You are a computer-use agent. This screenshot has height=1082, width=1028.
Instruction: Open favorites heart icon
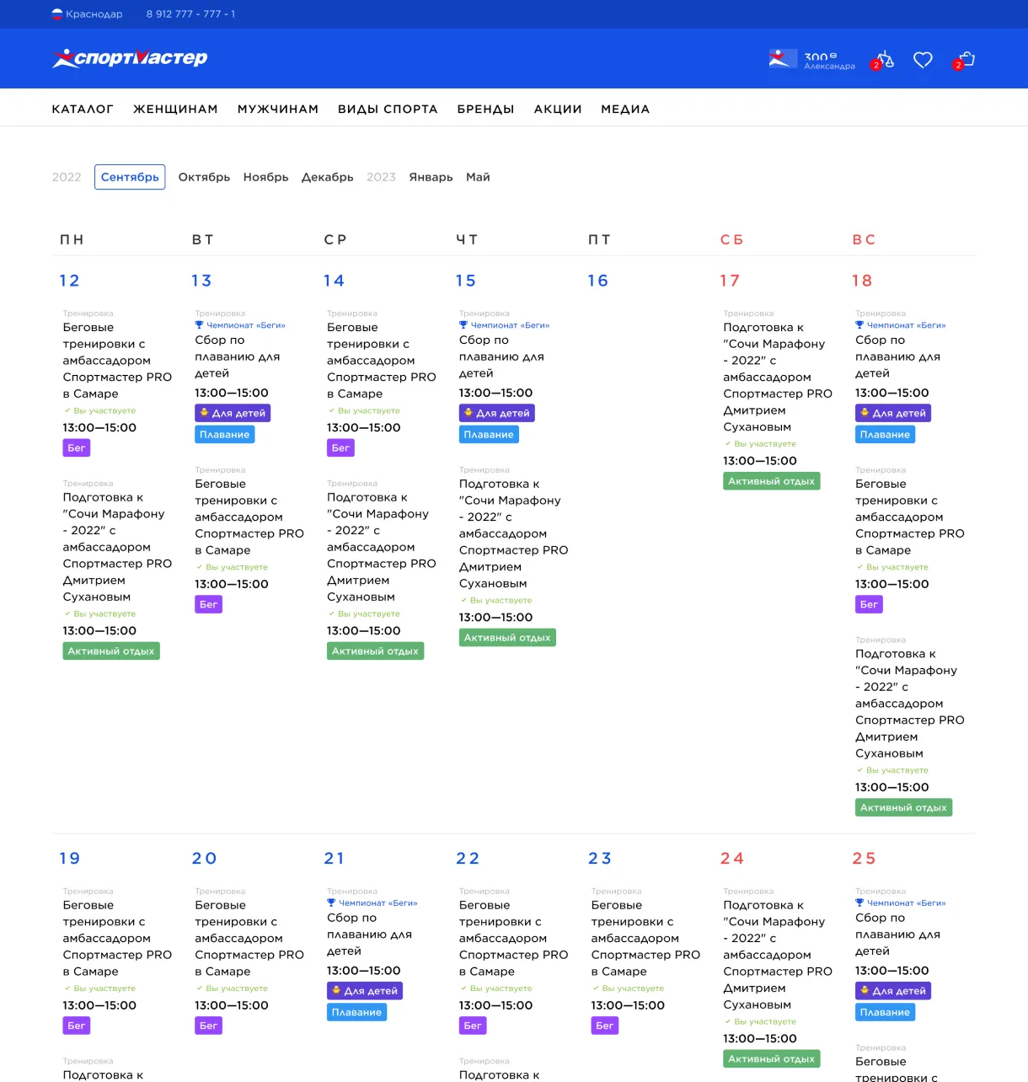pos(923,60)
